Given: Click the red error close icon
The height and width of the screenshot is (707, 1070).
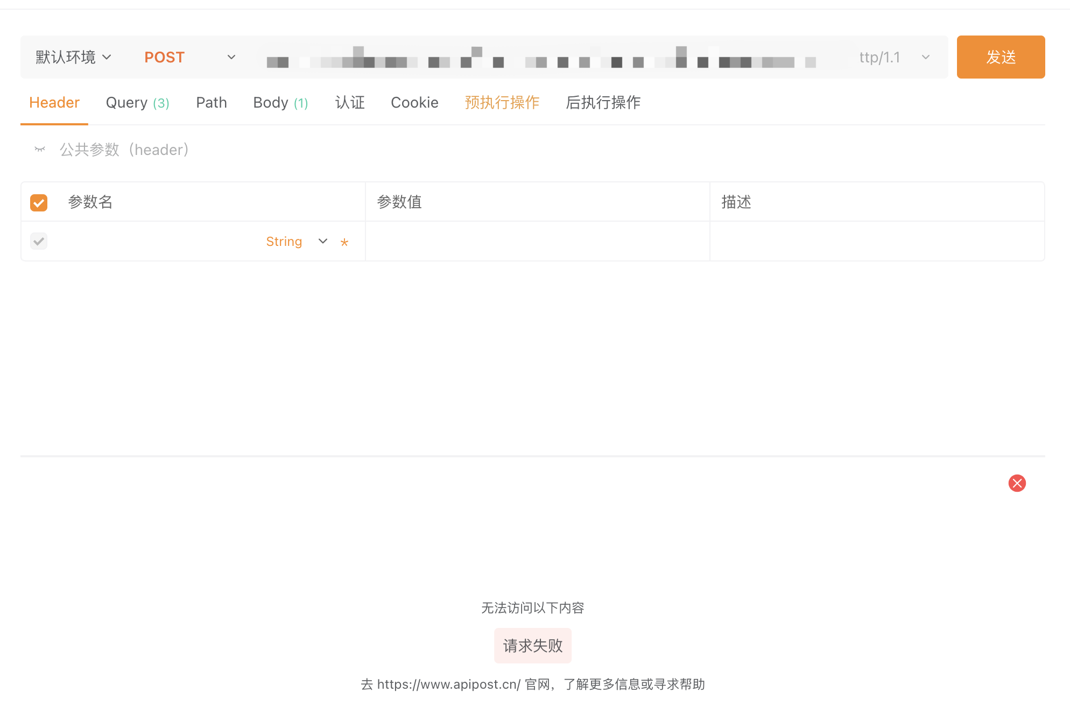Looking at the screenshot, I should pyautogui.click(x=1017, y=483).
